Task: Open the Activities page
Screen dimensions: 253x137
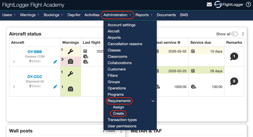Action: pyautogui.click(x=92, y=15)
